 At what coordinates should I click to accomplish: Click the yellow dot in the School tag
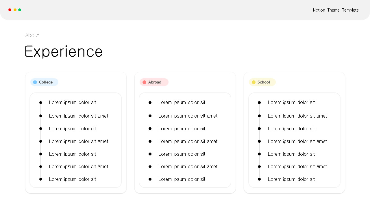(254, 82)
